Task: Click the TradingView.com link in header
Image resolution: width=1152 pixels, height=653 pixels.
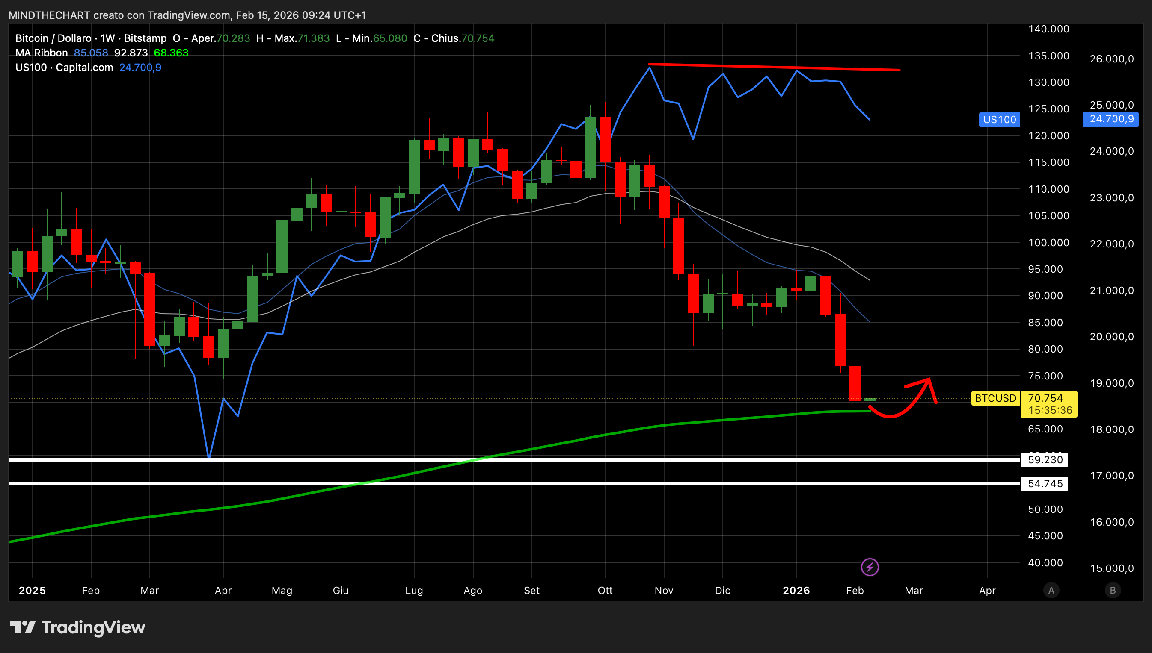Action: coord(189,15)
